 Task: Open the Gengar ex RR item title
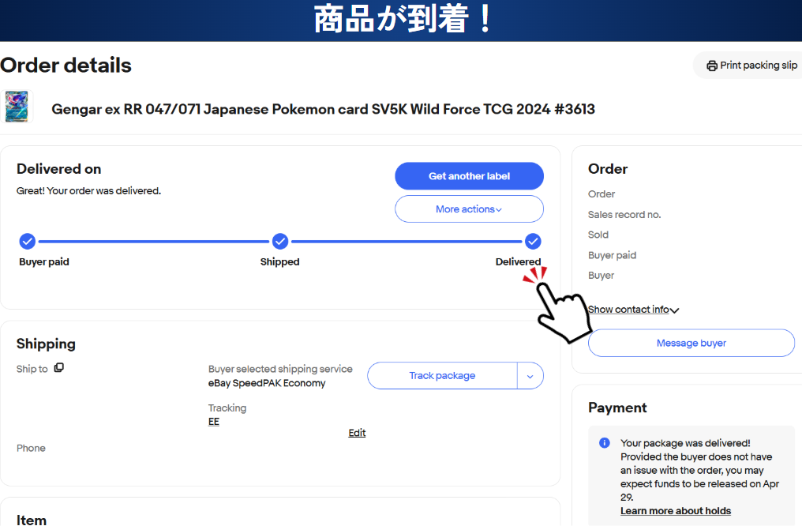point(323,109)
